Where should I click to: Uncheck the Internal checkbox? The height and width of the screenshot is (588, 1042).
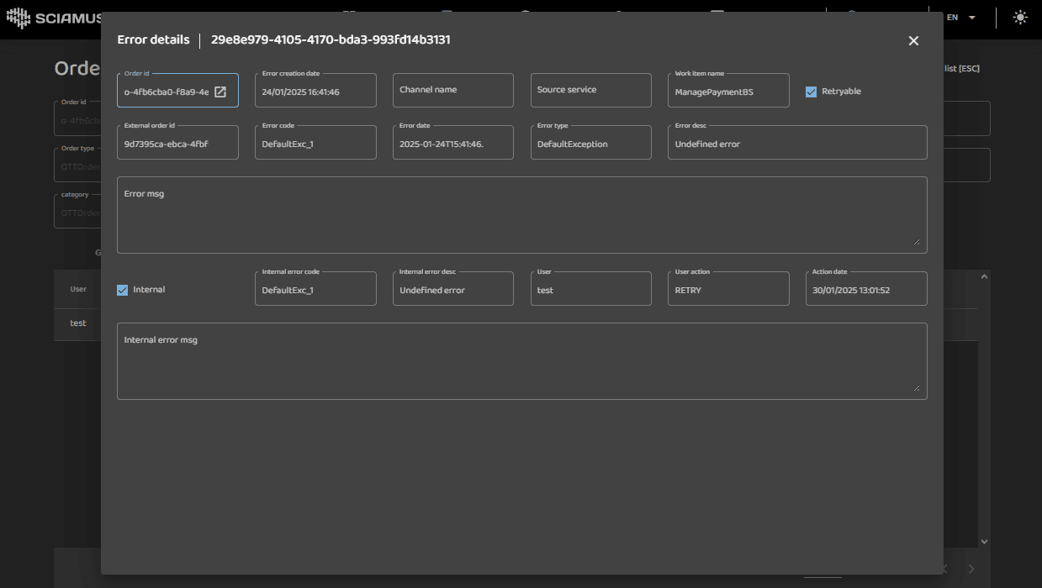pyautogui.click(x=123, y=290)
